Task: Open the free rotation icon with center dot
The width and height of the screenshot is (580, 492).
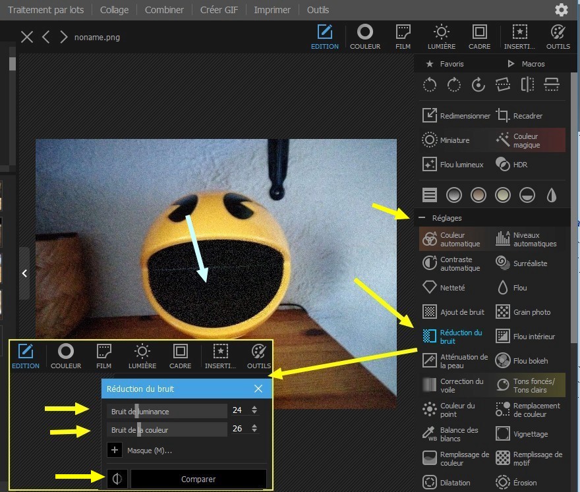Action: (478, 85)
